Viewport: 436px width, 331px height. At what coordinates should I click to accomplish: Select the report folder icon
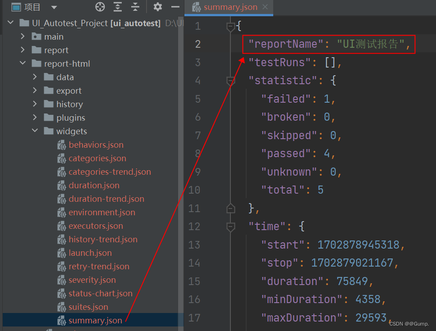coord(37,50)
